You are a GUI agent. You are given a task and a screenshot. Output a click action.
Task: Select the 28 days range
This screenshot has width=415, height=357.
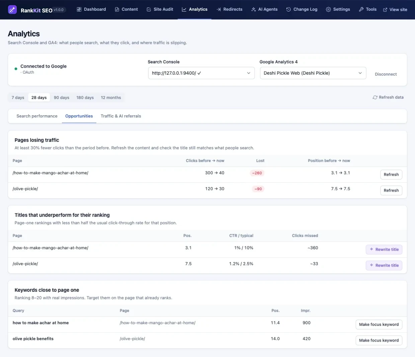(39, 97)
